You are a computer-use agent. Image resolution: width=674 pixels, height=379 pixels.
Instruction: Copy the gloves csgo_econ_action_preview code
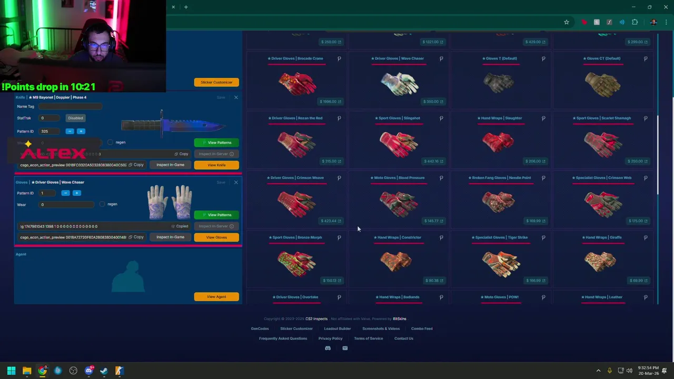pos(136,237)
